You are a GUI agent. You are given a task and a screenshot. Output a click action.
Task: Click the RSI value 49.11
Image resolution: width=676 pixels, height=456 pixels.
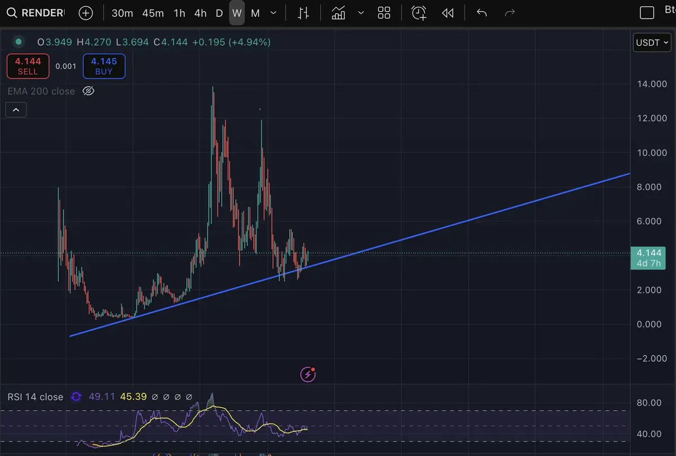tap(101, 397)
